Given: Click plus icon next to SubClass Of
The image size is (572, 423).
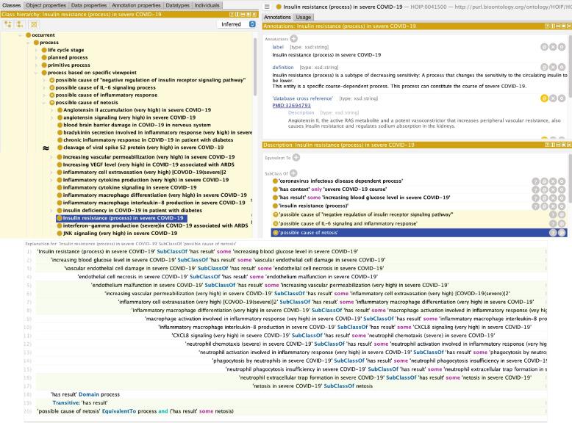Looking at the screenshot, I should coord(293,173).
